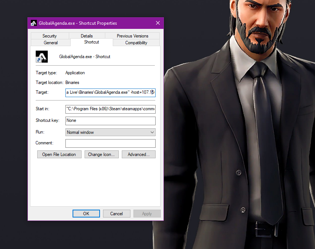Screen dimensions: 315x249
Task: Close the Shortcut Properties dialog
Action: (158, 23)
